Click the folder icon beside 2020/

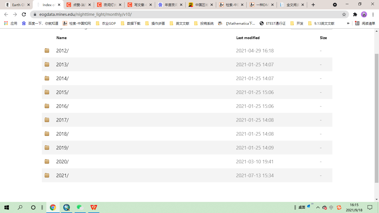[47, 161]
